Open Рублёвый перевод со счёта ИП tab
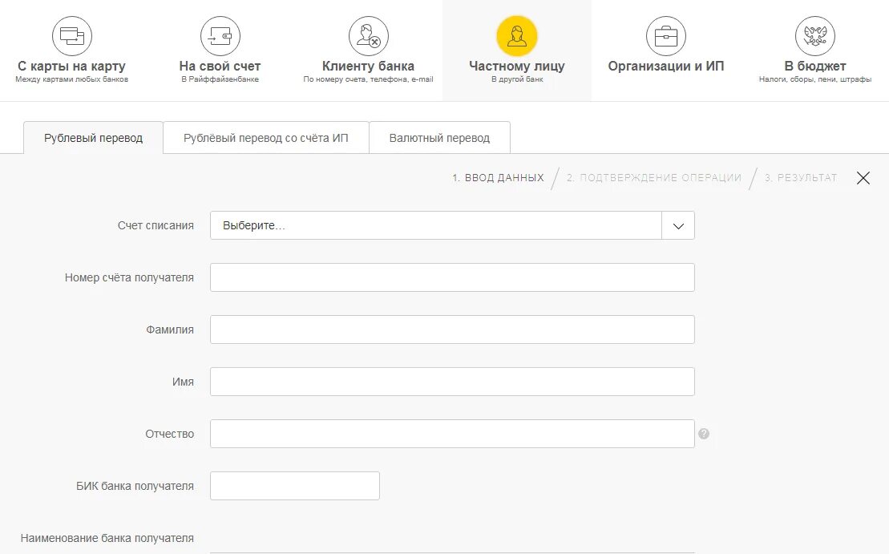 (266, 138)
